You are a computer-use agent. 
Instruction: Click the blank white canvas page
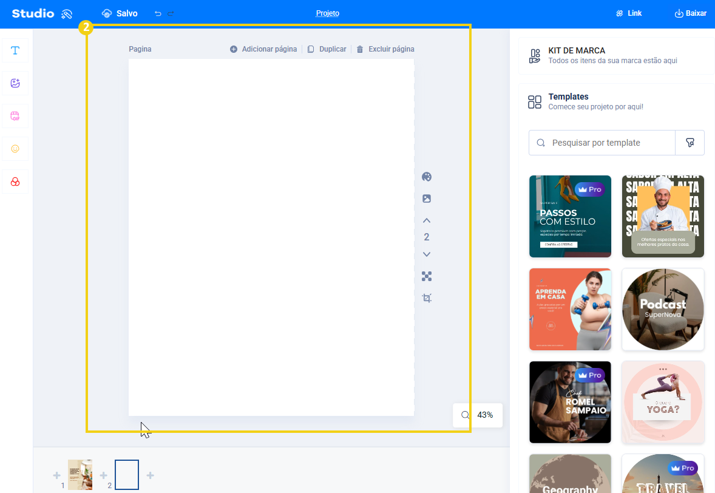(x=271, y=237)
